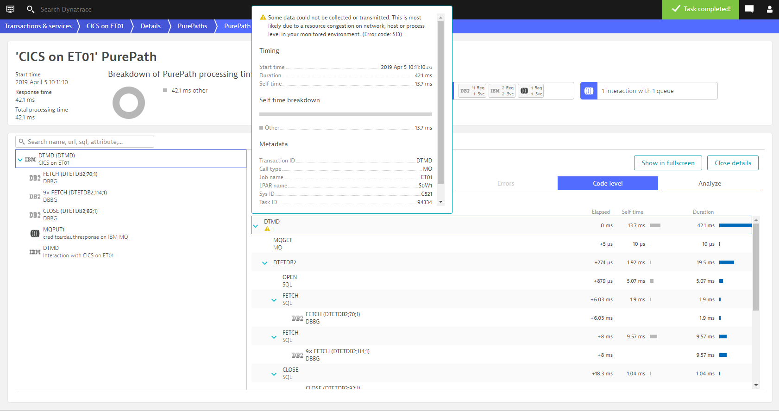Click the DTETDB2 duration bar
Image resolution: width=779 pixels, height=411 pixels.
click(x=727, y=262)
